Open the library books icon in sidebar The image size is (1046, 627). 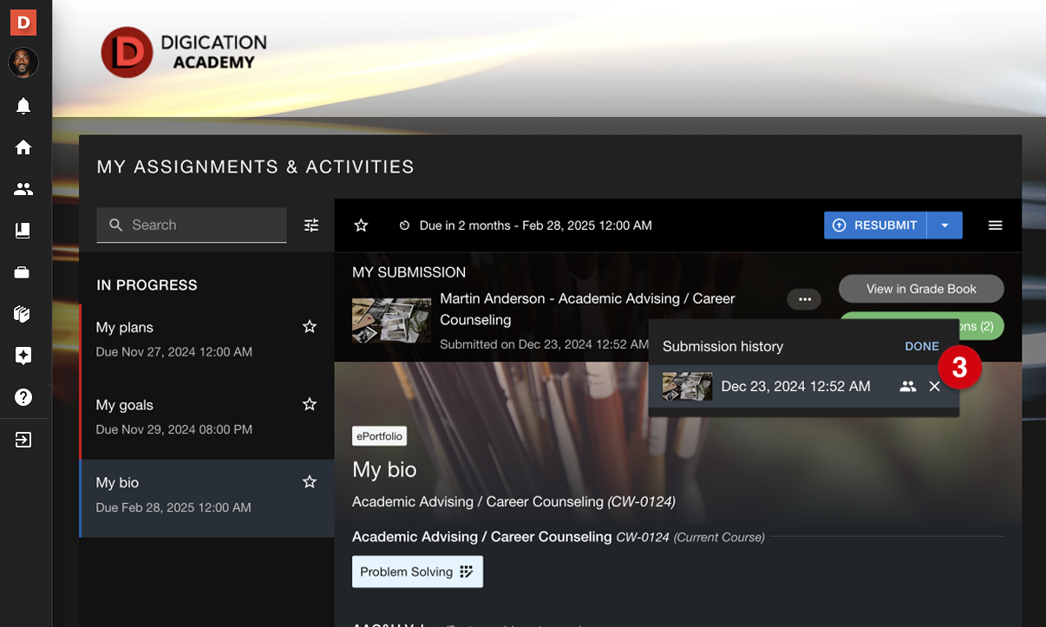click(23, 314)
